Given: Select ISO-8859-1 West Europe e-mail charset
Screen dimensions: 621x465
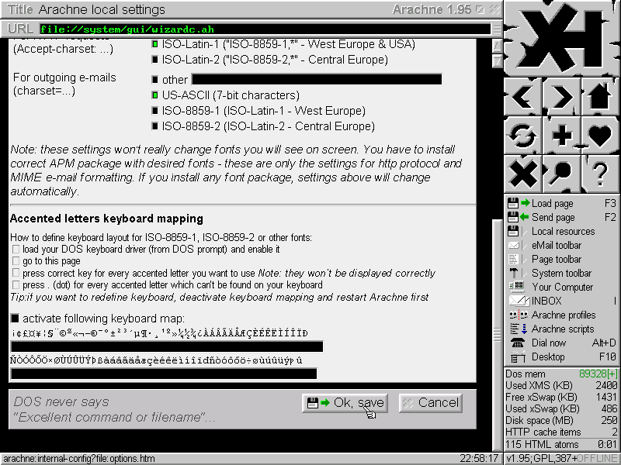Looking at the screenshot, I should coord(154,110).
